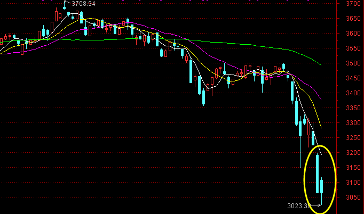Image resolution: width=364 pixels, height=214 pixels.
Task: Click the peak candle beside the 3708.94 label
Action: (x=64, y=7)
